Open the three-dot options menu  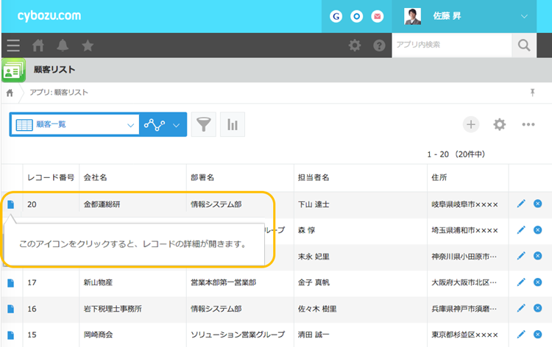tap(528, 124)
